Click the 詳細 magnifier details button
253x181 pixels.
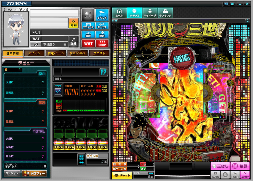coord(73,41)
